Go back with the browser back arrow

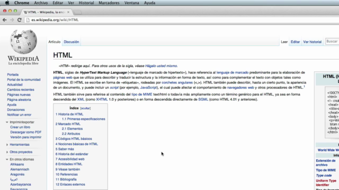(5, 20)
